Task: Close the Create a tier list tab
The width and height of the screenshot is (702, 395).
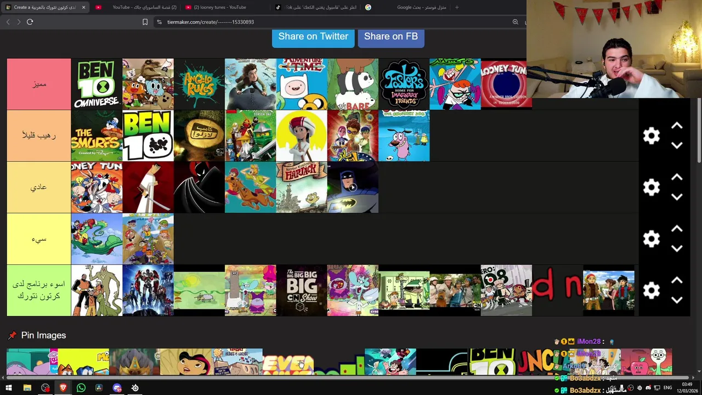Action: (83, 7)
